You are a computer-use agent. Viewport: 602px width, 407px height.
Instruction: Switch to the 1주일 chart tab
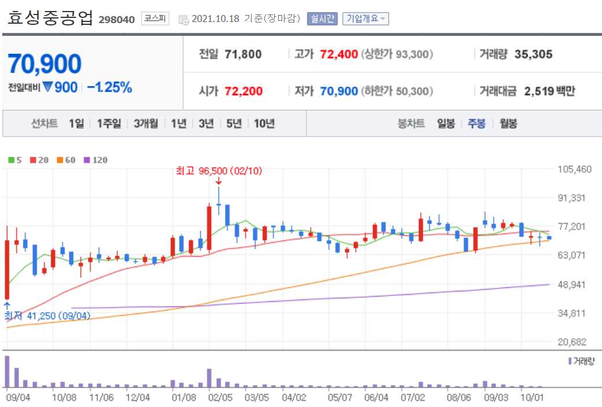click(108, 123)
